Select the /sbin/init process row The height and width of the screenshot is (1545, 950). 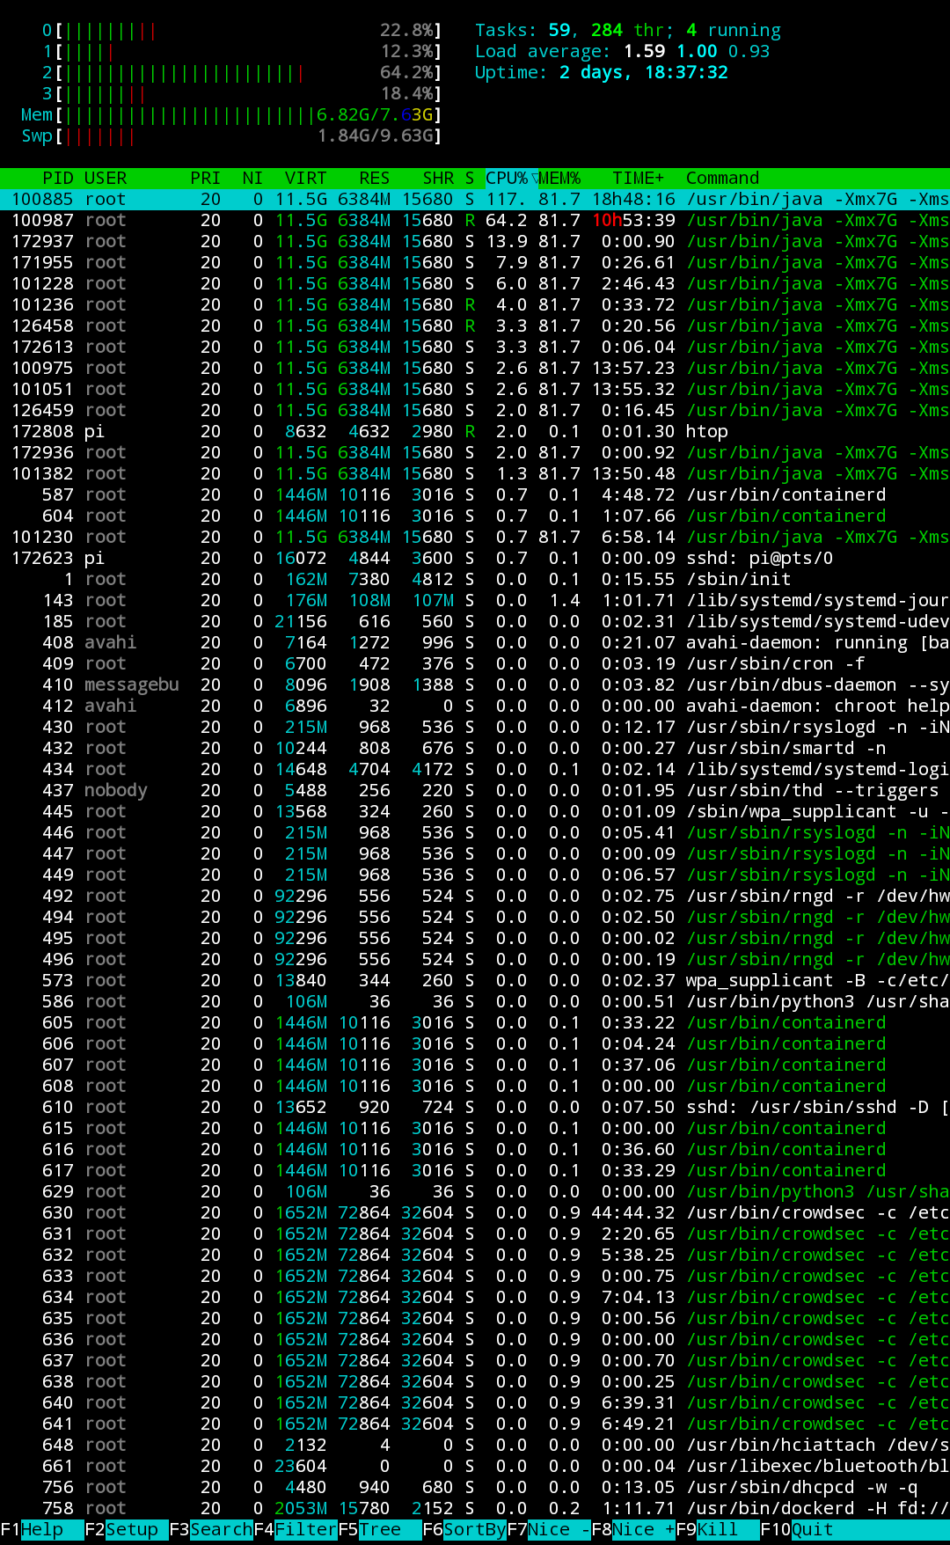coord(475,580)
